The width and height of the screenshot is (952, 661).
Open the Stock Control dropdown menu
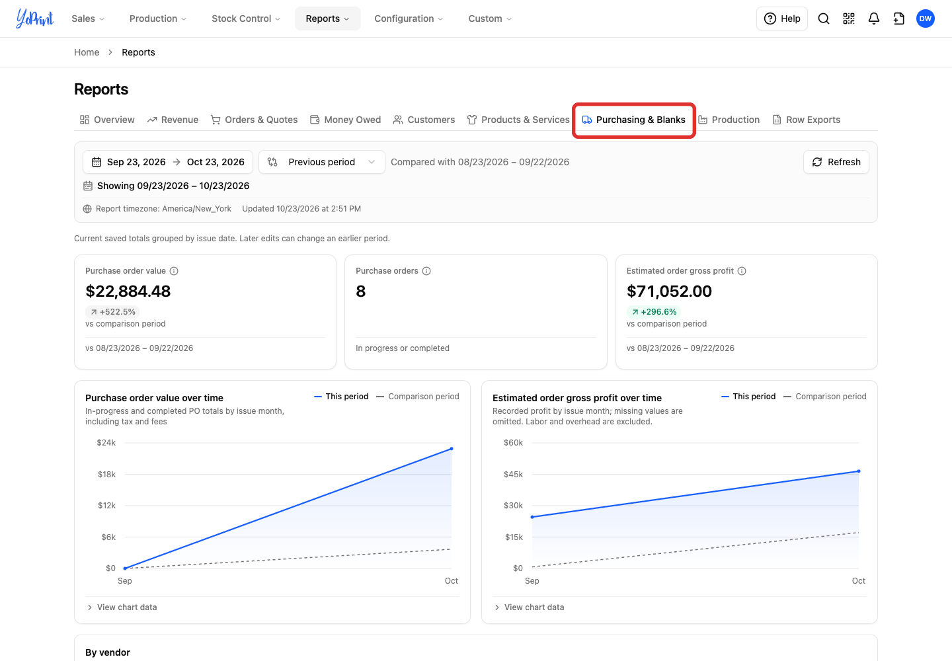pyautogui.click(x=246, y=19)
